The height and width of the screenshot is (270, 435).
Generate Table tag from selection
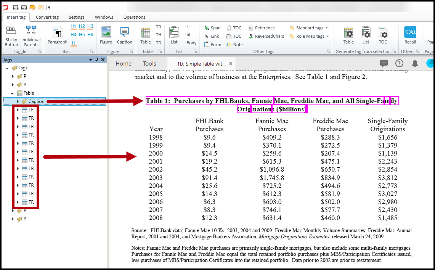click(x=348, y=35)
